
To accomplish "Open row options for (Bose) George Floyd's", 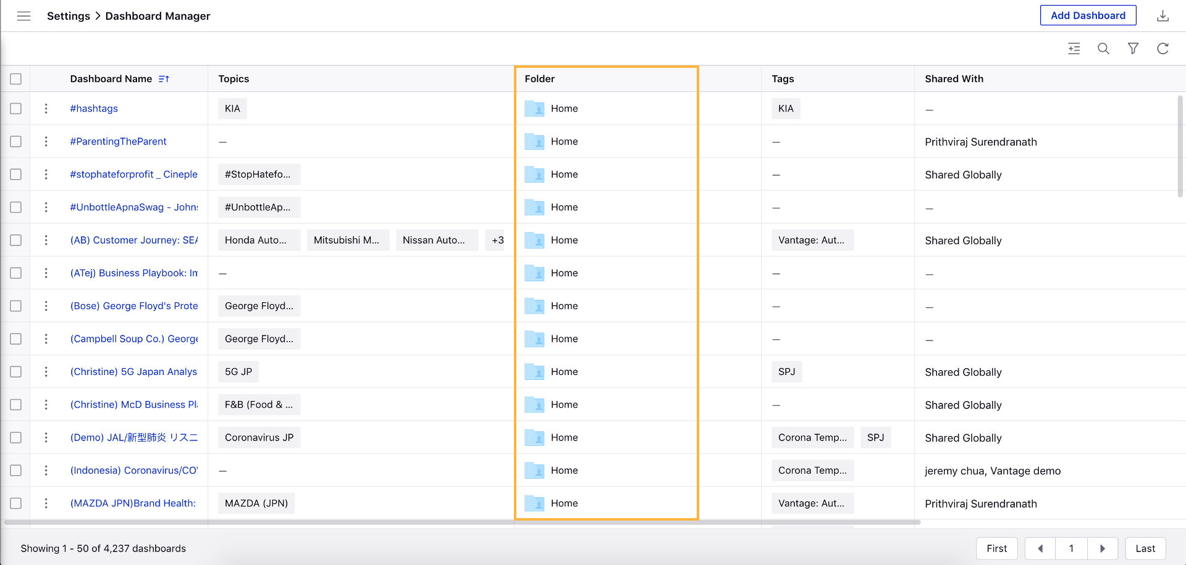I will (46, 306).
